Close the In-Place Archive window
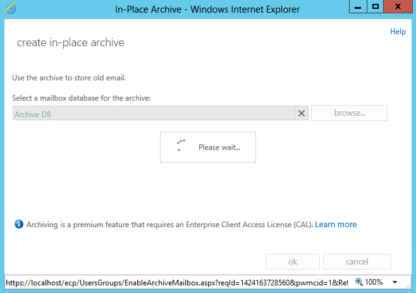This screenshot has width=416, height=293. point(398,6)
